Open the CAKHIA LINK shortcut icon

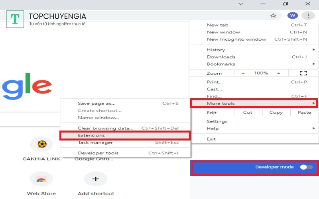pos(41,144)
